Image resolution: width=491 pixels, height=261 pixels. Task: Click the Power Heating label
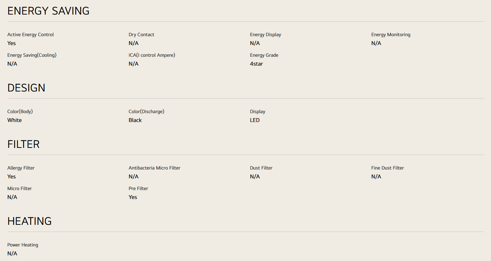(x=23, y=245)
